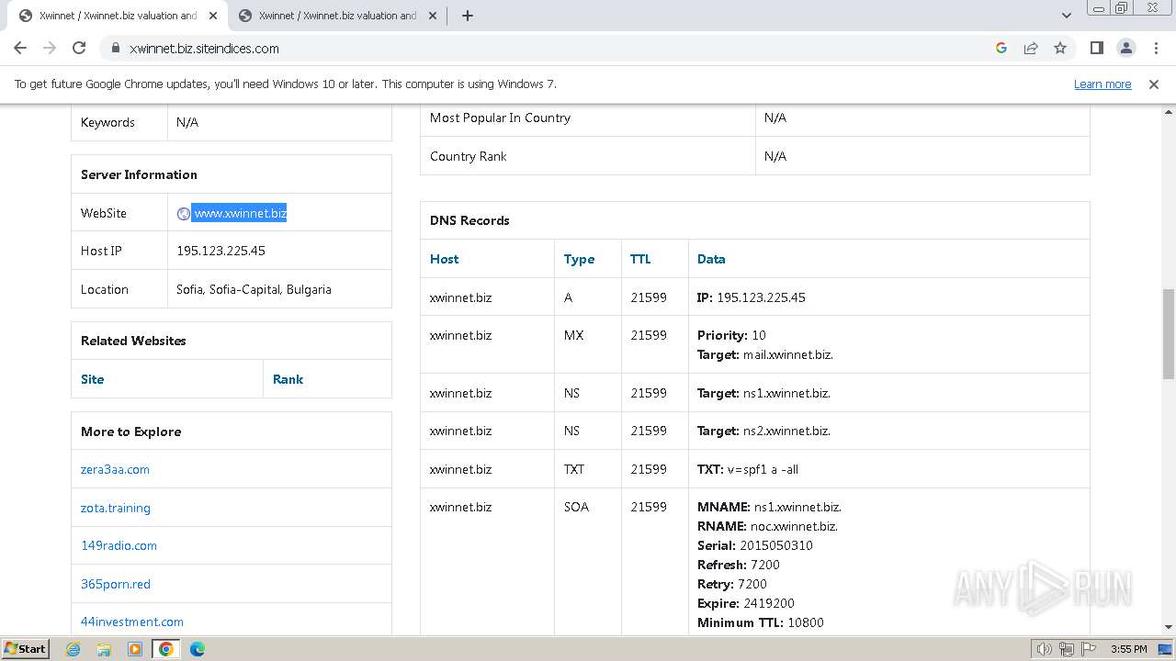
Task: Go forward to next page
Action: [50, 48]
